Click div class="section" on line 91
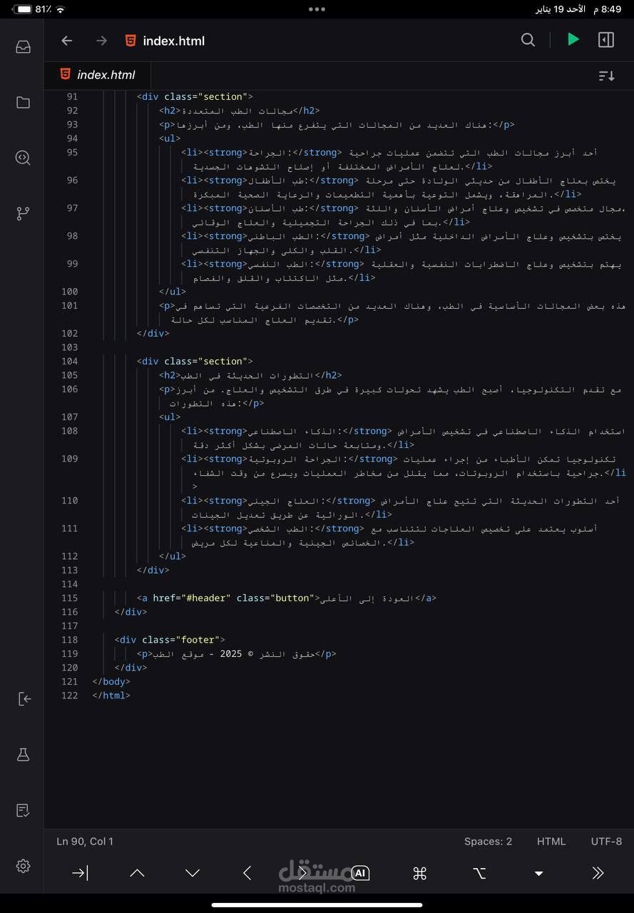The width and height of the screenshot is (634, 913). [x=195, y=96]
